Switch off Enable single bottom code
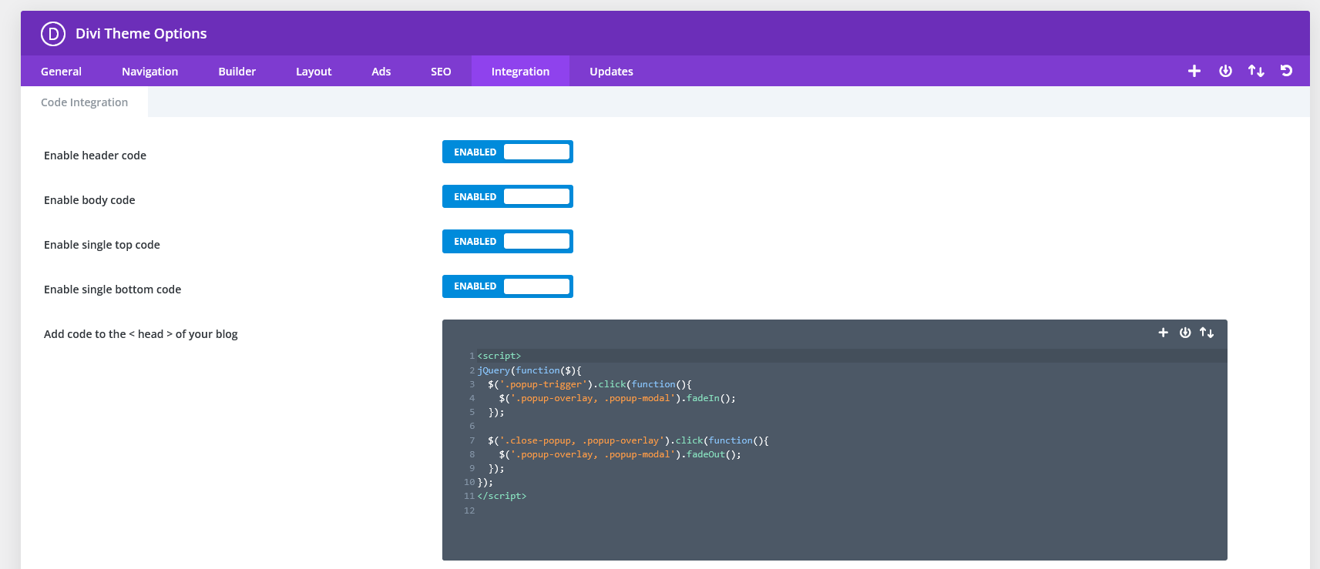 click(507, 286)
